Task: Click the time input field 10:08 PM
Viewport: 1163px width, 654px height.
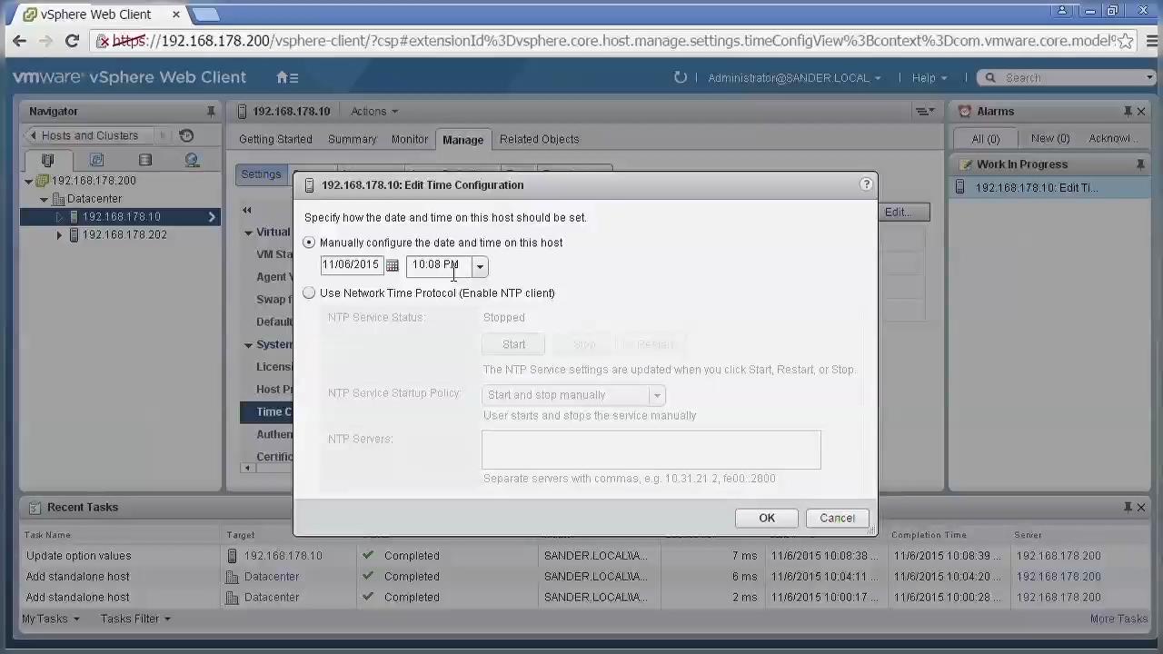Action: coord(439,265)
